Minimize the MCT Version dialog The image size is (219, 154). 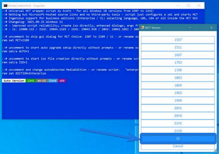pyautogui.click(x=190, y=28)
